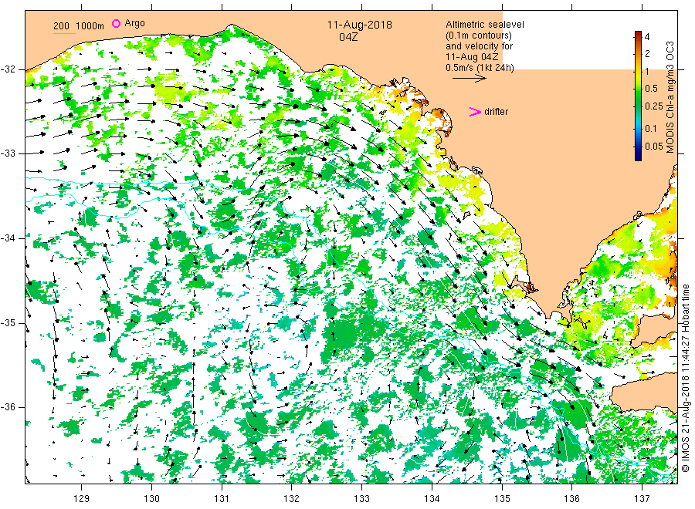Click the colorbar value '4'
The height and width of the screenshot is (509, 695).
647,37
